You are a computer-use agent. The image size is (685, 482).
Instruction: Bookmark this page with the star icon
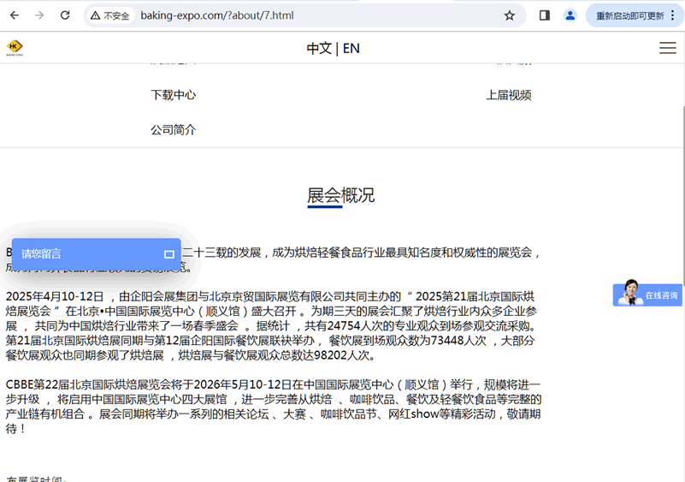(x=510, y=15)
